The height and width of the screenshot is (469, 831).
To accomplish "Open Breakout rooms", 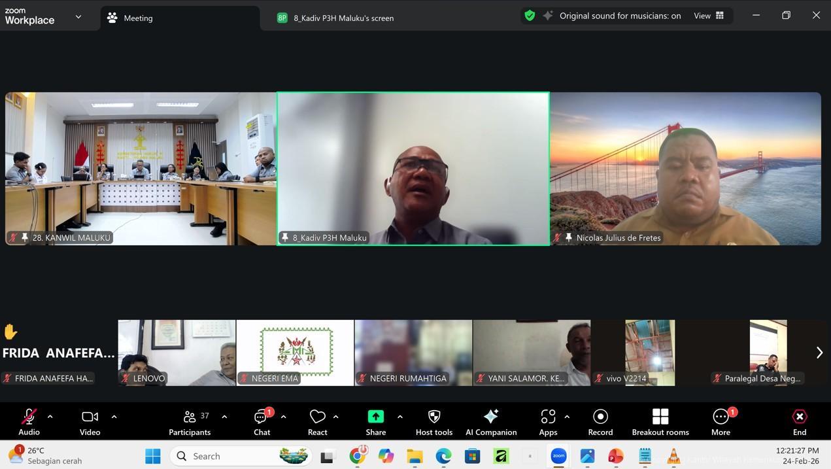I will pyautogui.click(x=660, y=422).
